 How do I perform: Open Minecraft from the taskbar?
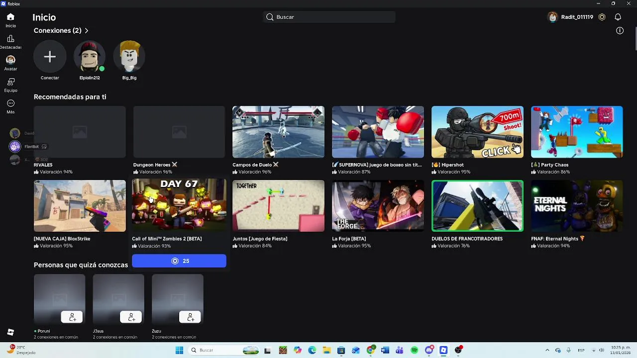pyautogui.click(x=283, y=350)
